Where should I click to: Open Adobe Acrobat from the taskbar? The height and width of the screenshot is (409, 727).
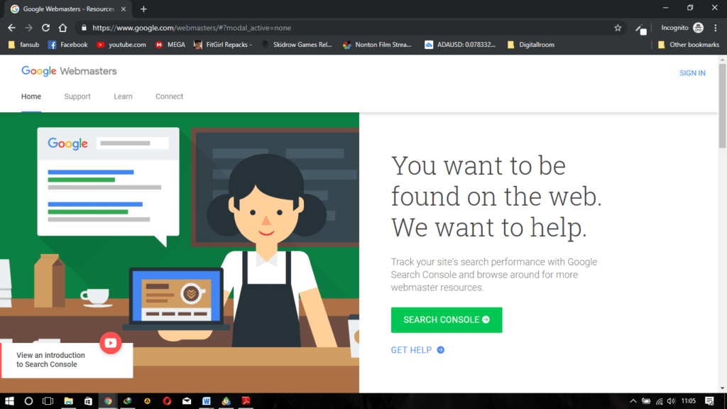pos(245,401)
